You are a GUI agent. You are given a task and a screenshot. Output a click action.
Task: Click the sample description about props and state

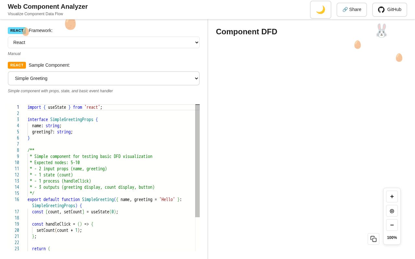click(x=60, y=91)
